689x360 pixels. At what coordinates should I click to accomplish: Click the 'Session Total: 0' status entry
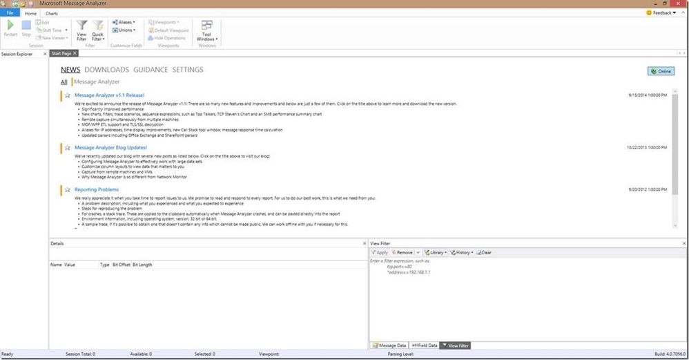click(80, 354)
